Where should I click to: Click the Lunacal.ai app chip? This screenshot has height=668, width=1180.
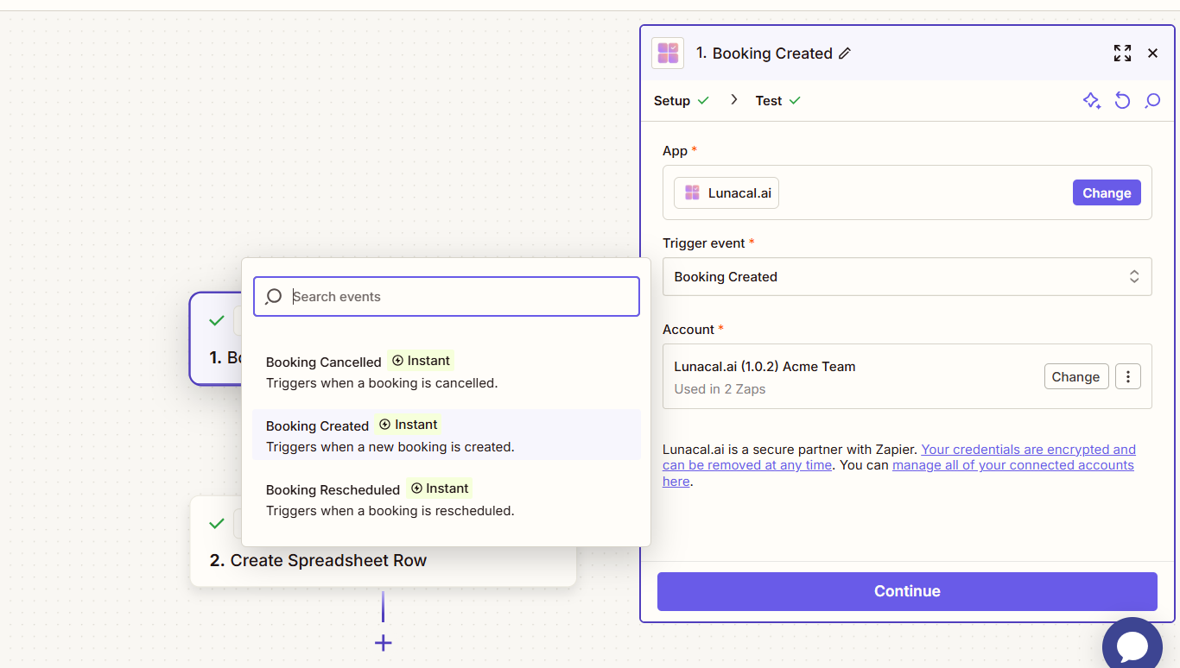(726, 193)
